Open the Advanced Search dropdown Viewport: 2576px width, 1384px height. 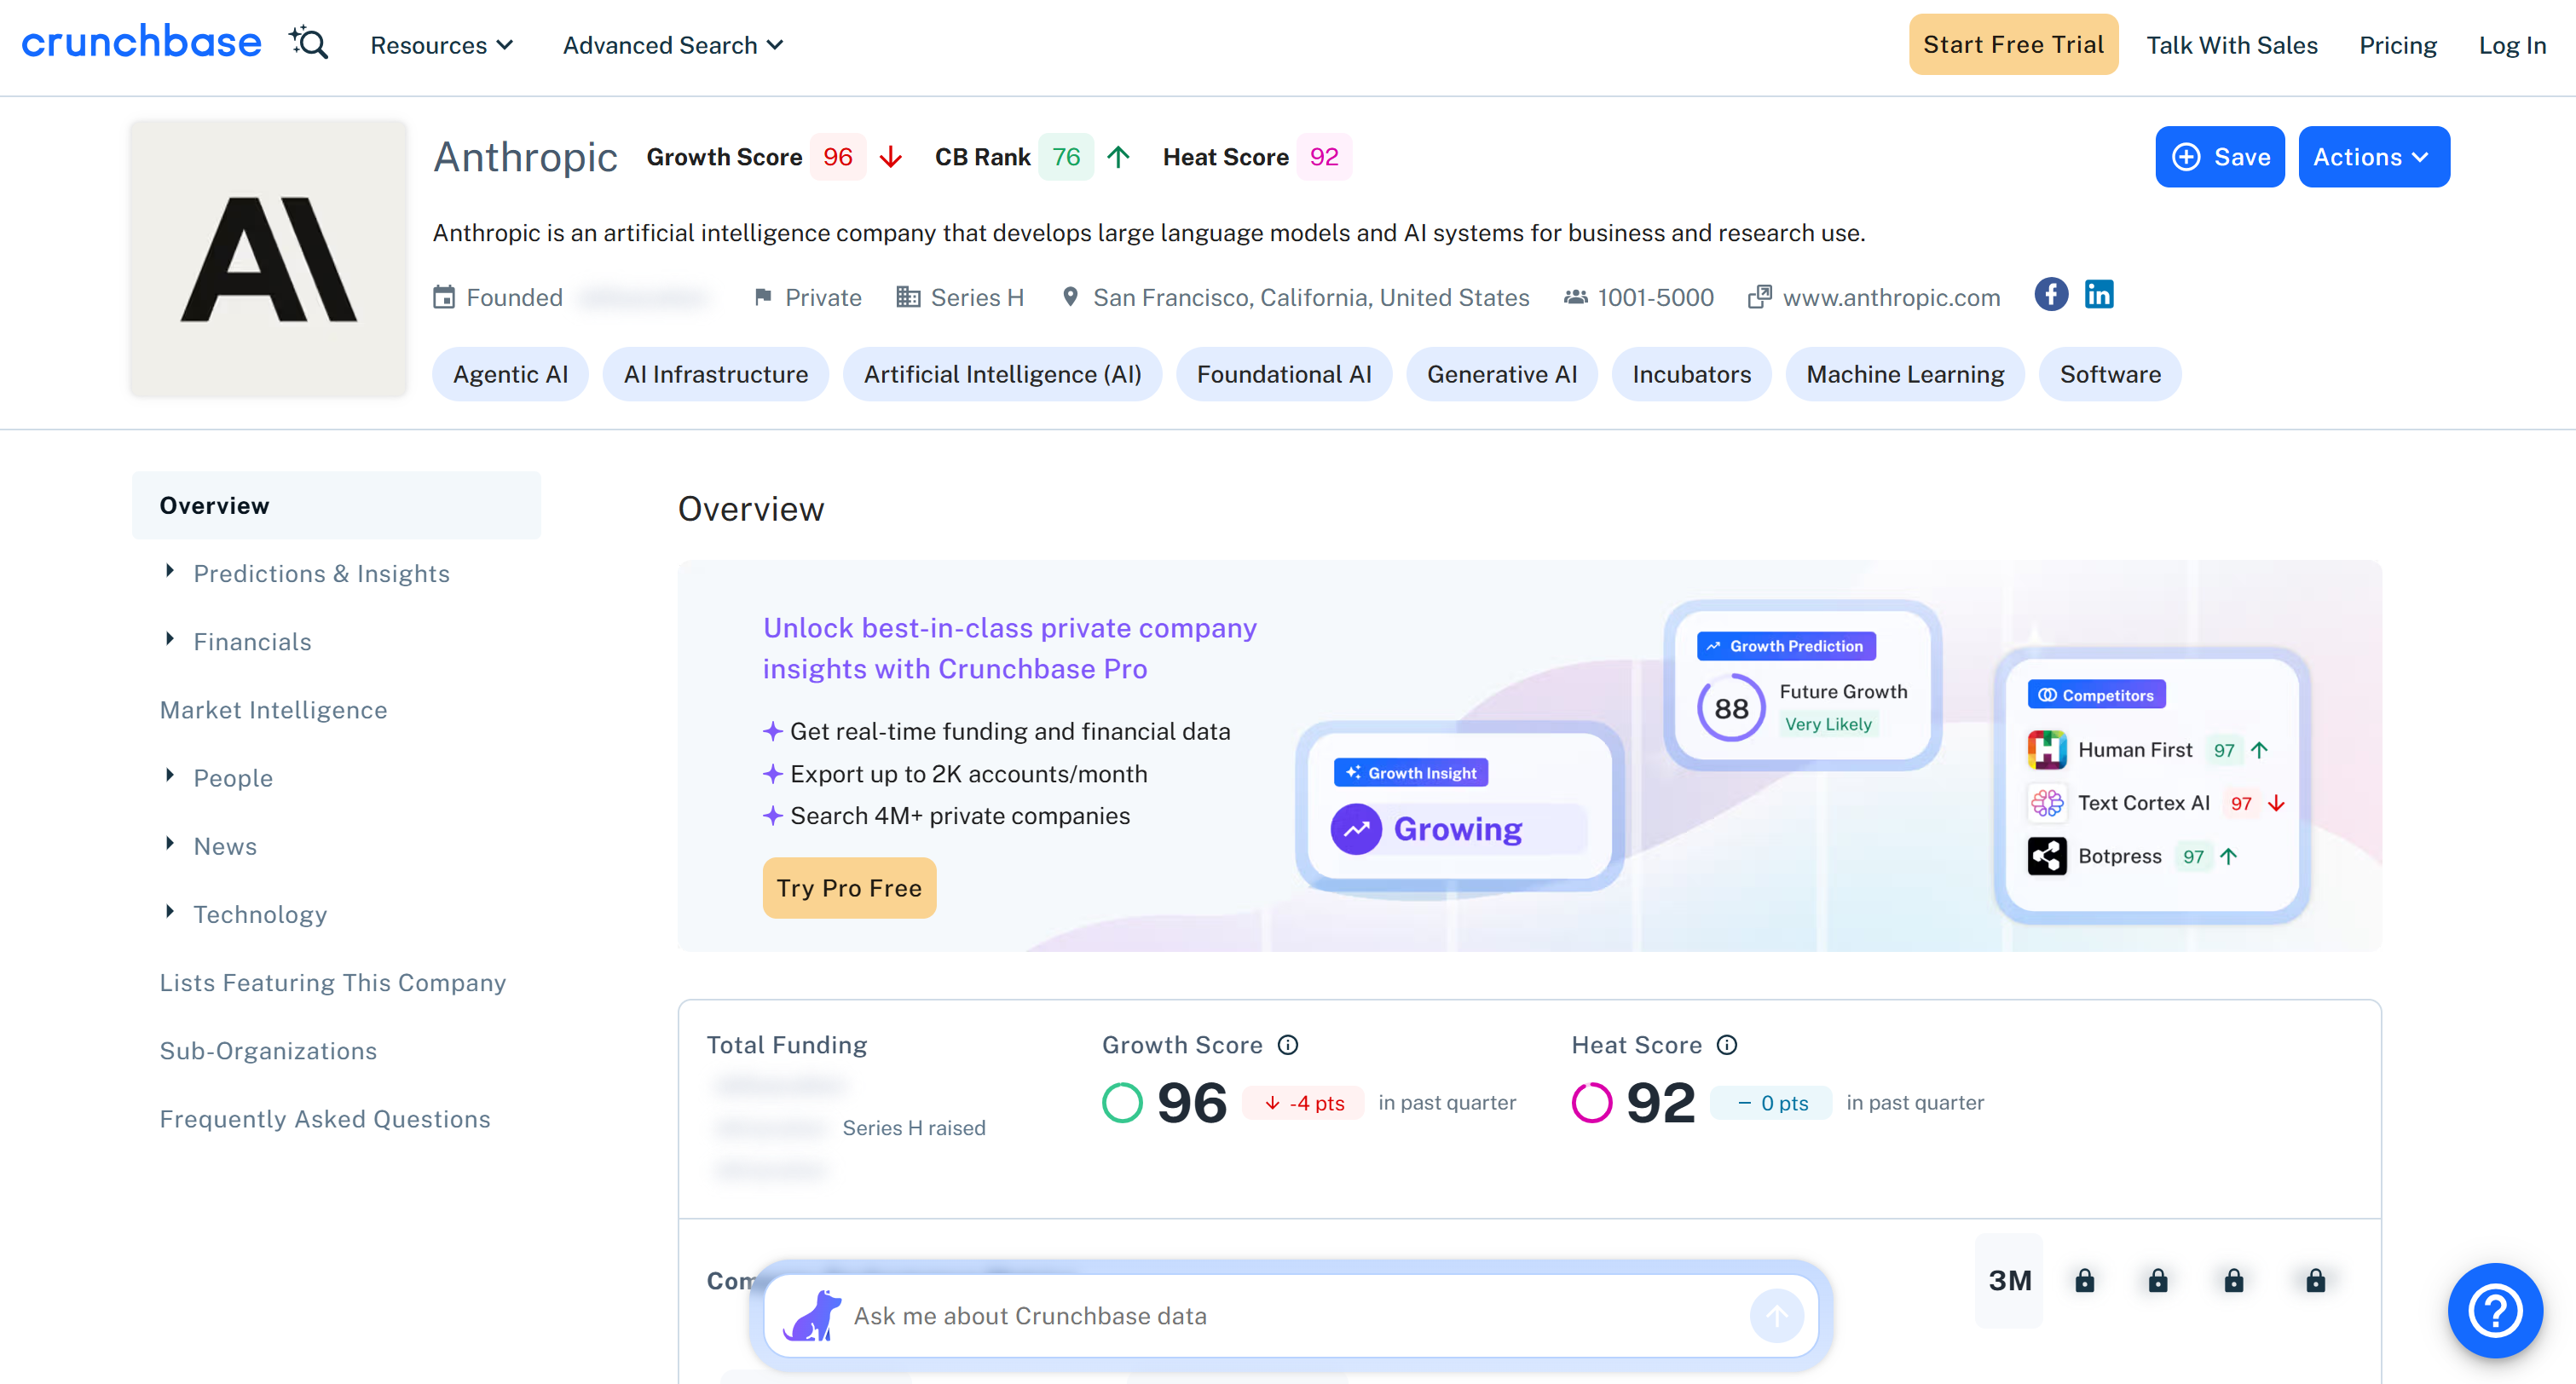[x=673, y=45]
